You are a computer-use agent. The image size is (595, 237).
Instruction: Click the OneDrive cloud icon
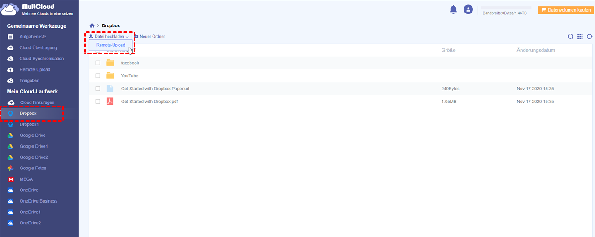tap(10, 190)
